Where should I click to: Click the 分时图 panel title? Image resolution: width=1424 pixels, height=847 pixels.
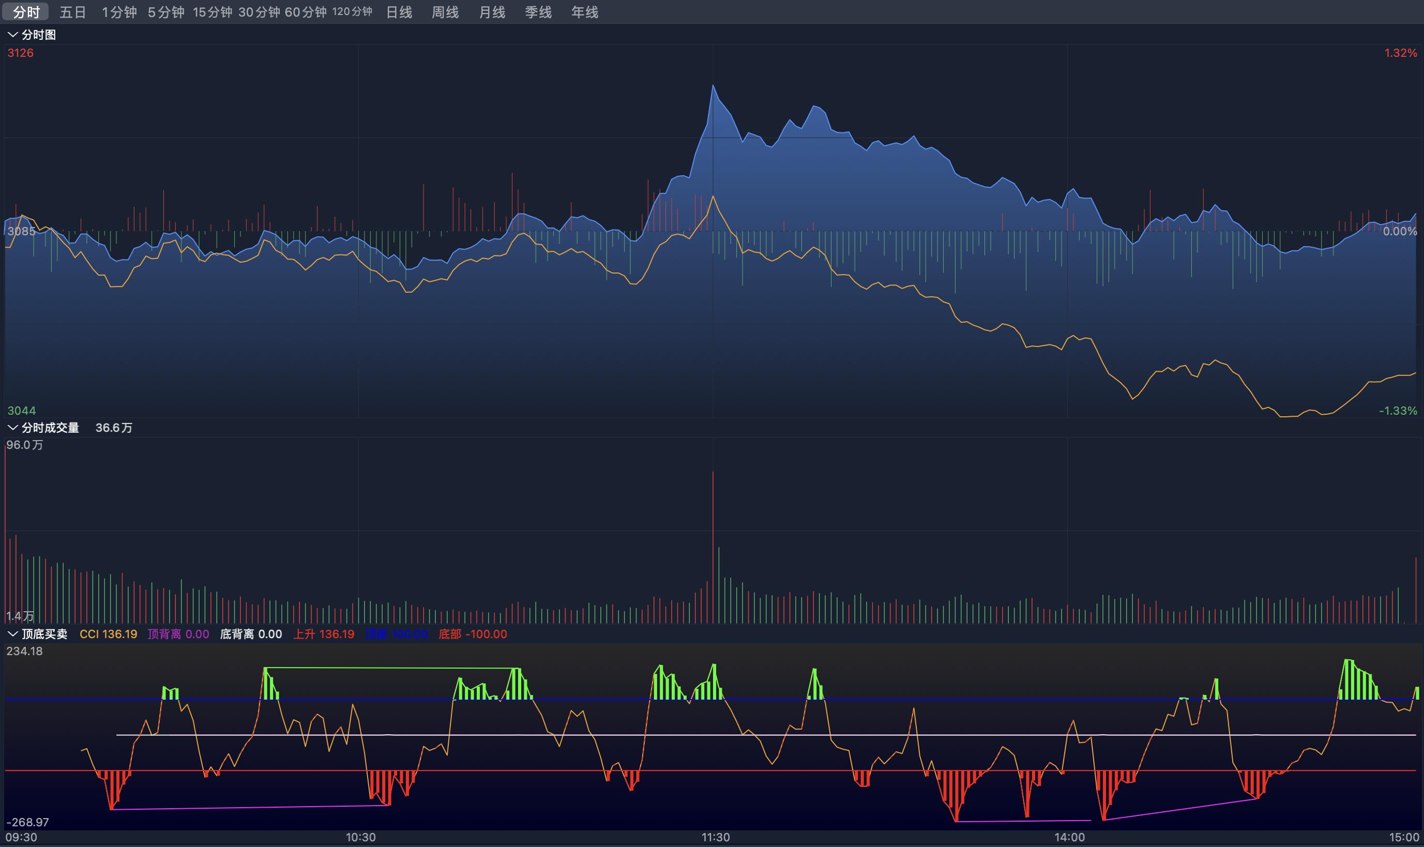click(x=39, y=35)
